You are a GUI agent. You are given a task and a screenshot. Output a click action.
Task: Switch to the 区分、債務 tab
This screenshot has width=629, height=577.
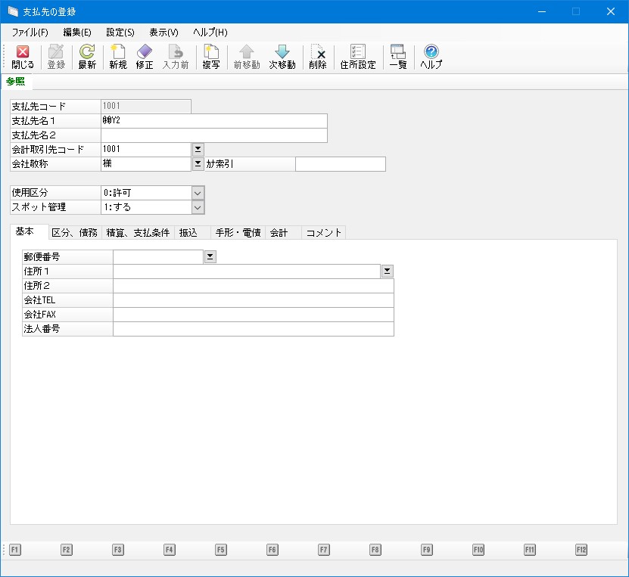[x=75, y=233]
